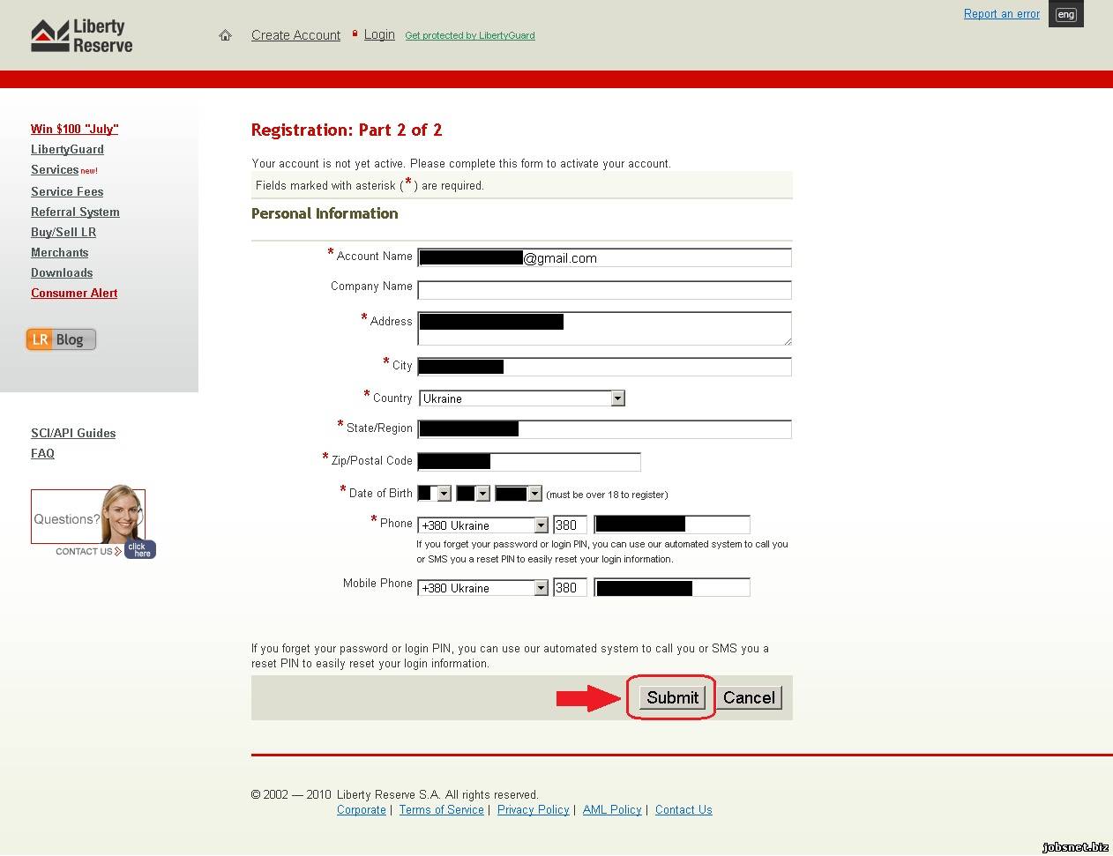Open the birth year dropdown
Image resolution: width=1113 pixels, height=856 pixels.
519,494
